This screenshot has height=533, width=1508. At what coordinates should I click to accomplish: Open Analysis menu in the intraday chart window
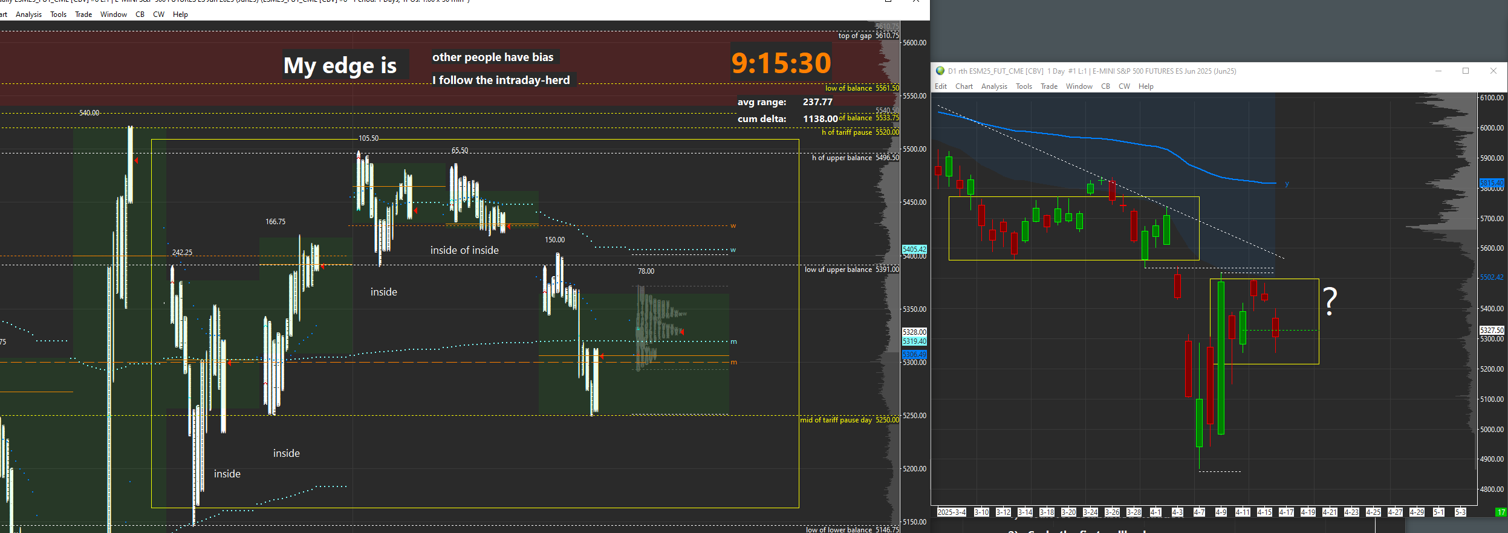tap(28, 15)
